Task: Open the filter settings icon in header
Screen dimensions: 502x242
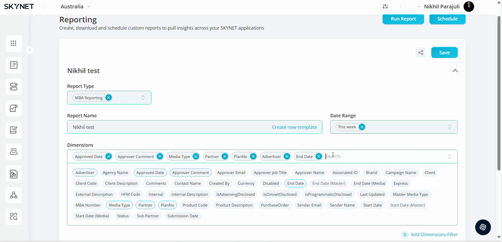Action: point(385,6)
